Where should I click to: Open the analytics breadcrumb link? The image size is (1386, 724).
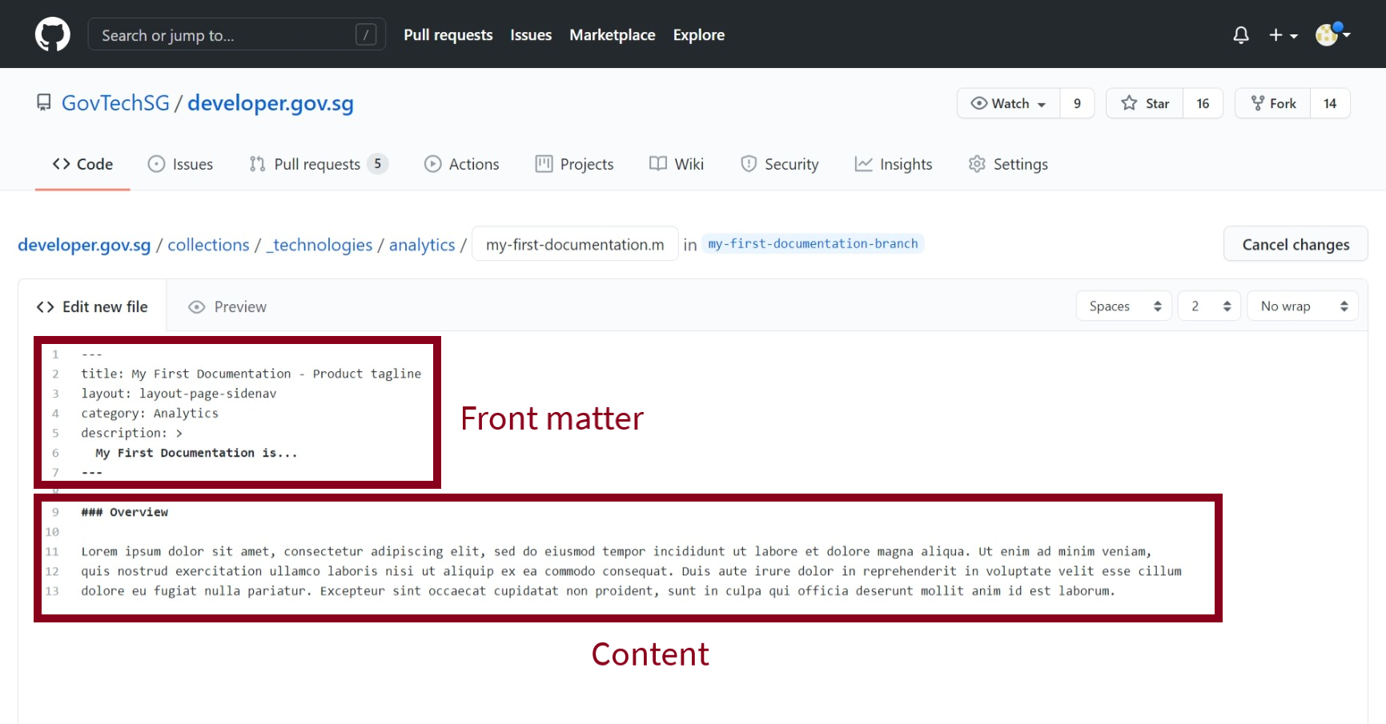pyautogui.click(x=422, y=245)
